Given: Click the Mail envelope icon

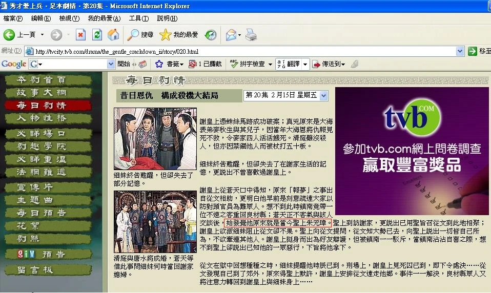Looking at the screenshot, I should pyautogui.click(x=231, y=35).
